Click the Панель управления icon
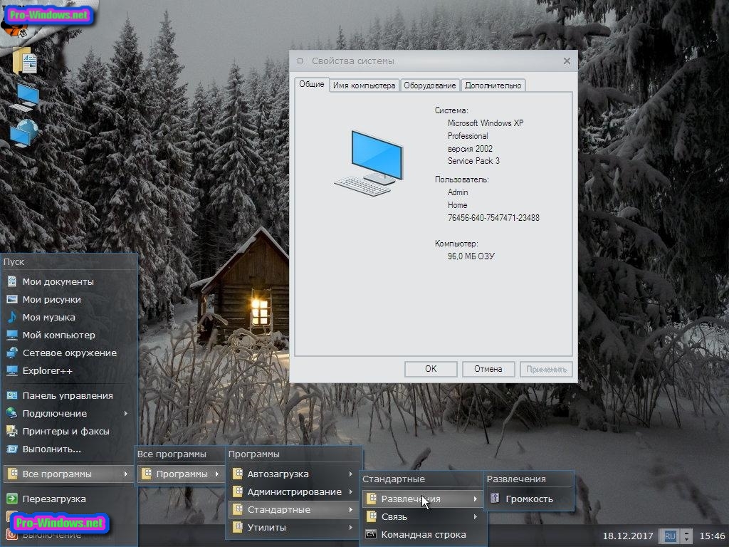The image size is (729, 547). pos(12,395)
